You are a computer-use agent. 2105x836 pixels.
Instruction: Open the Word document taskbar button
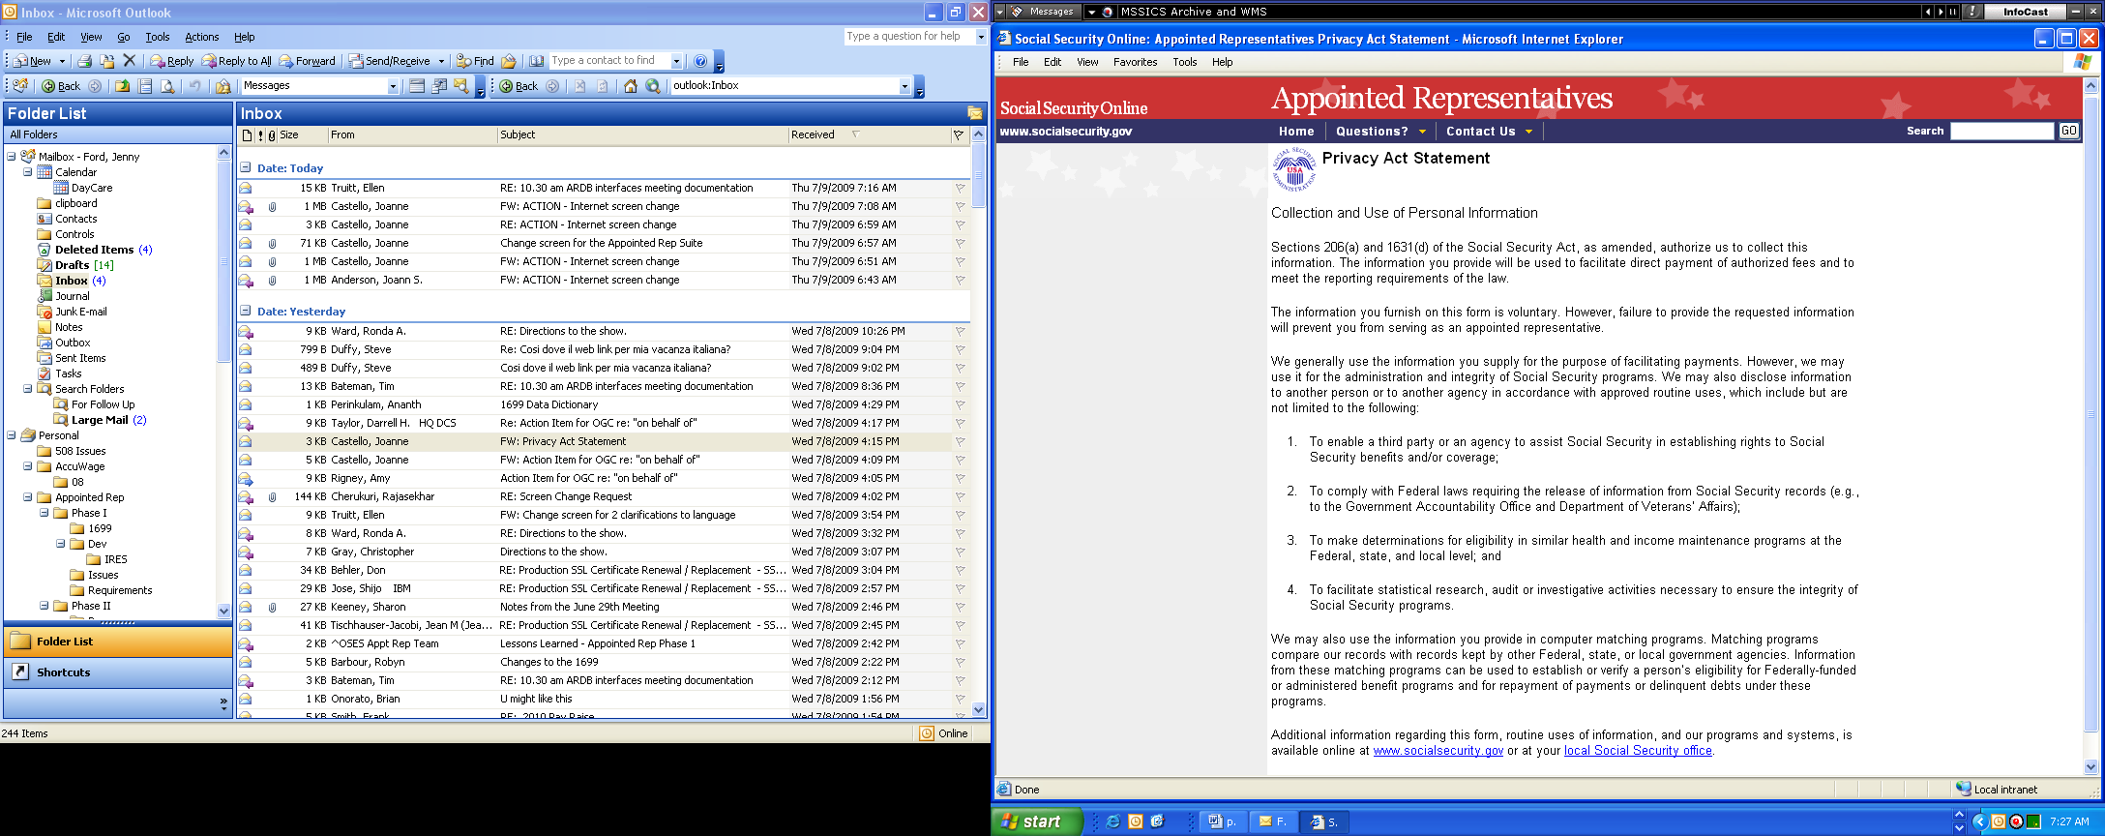(1223, 821)
